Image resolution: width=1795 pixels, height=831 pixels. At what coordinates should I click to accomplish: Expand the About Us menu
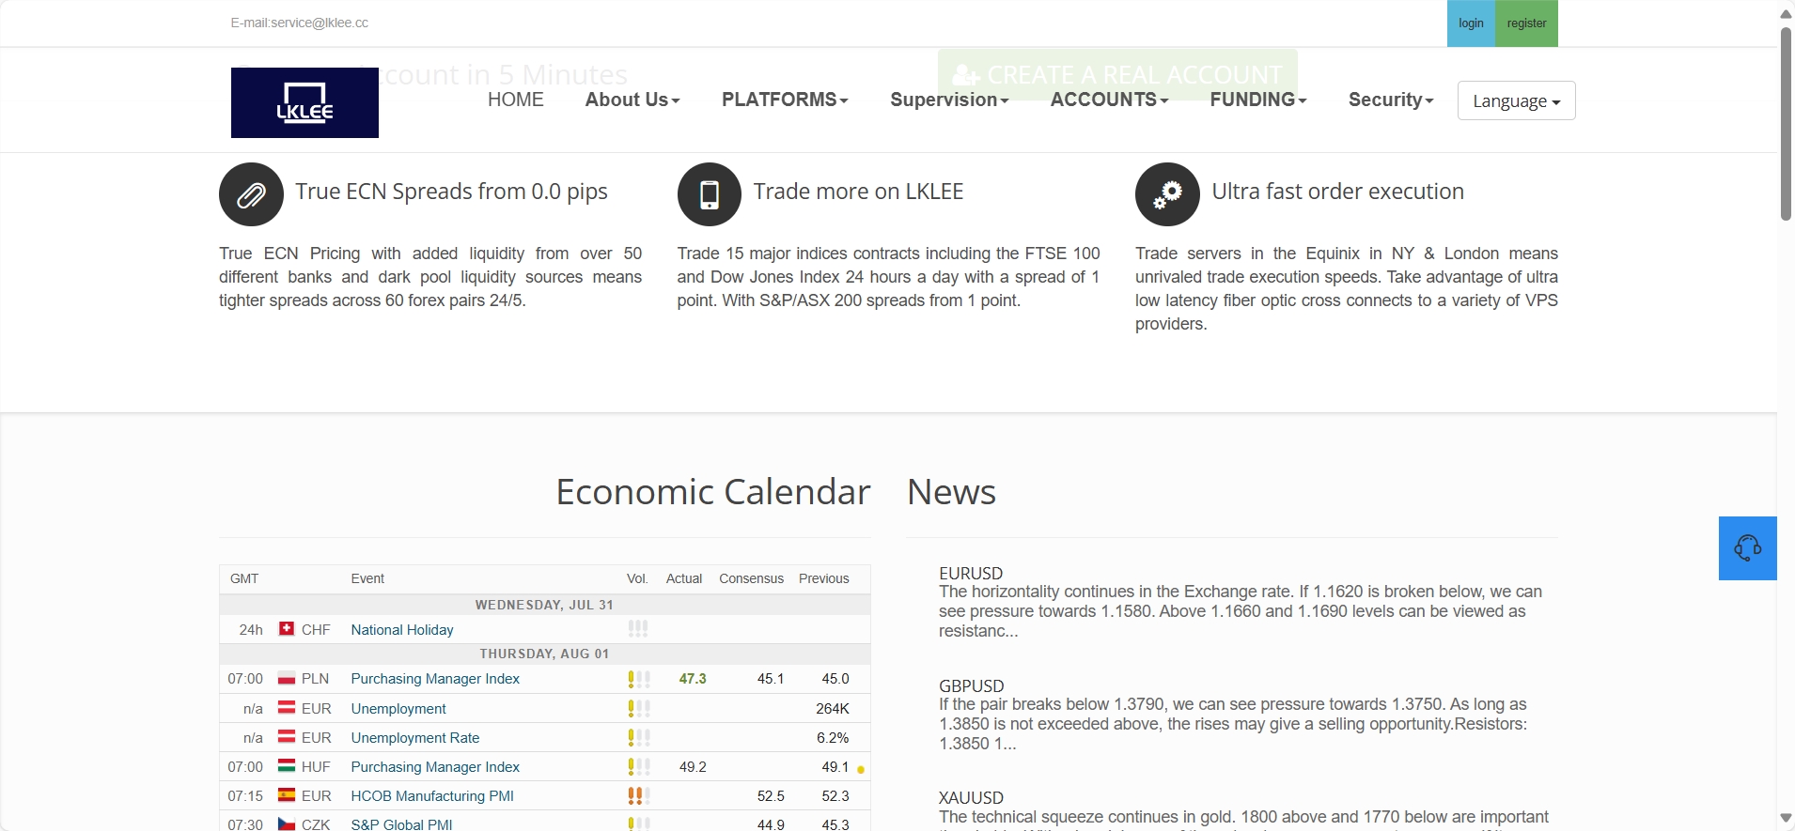632,100
